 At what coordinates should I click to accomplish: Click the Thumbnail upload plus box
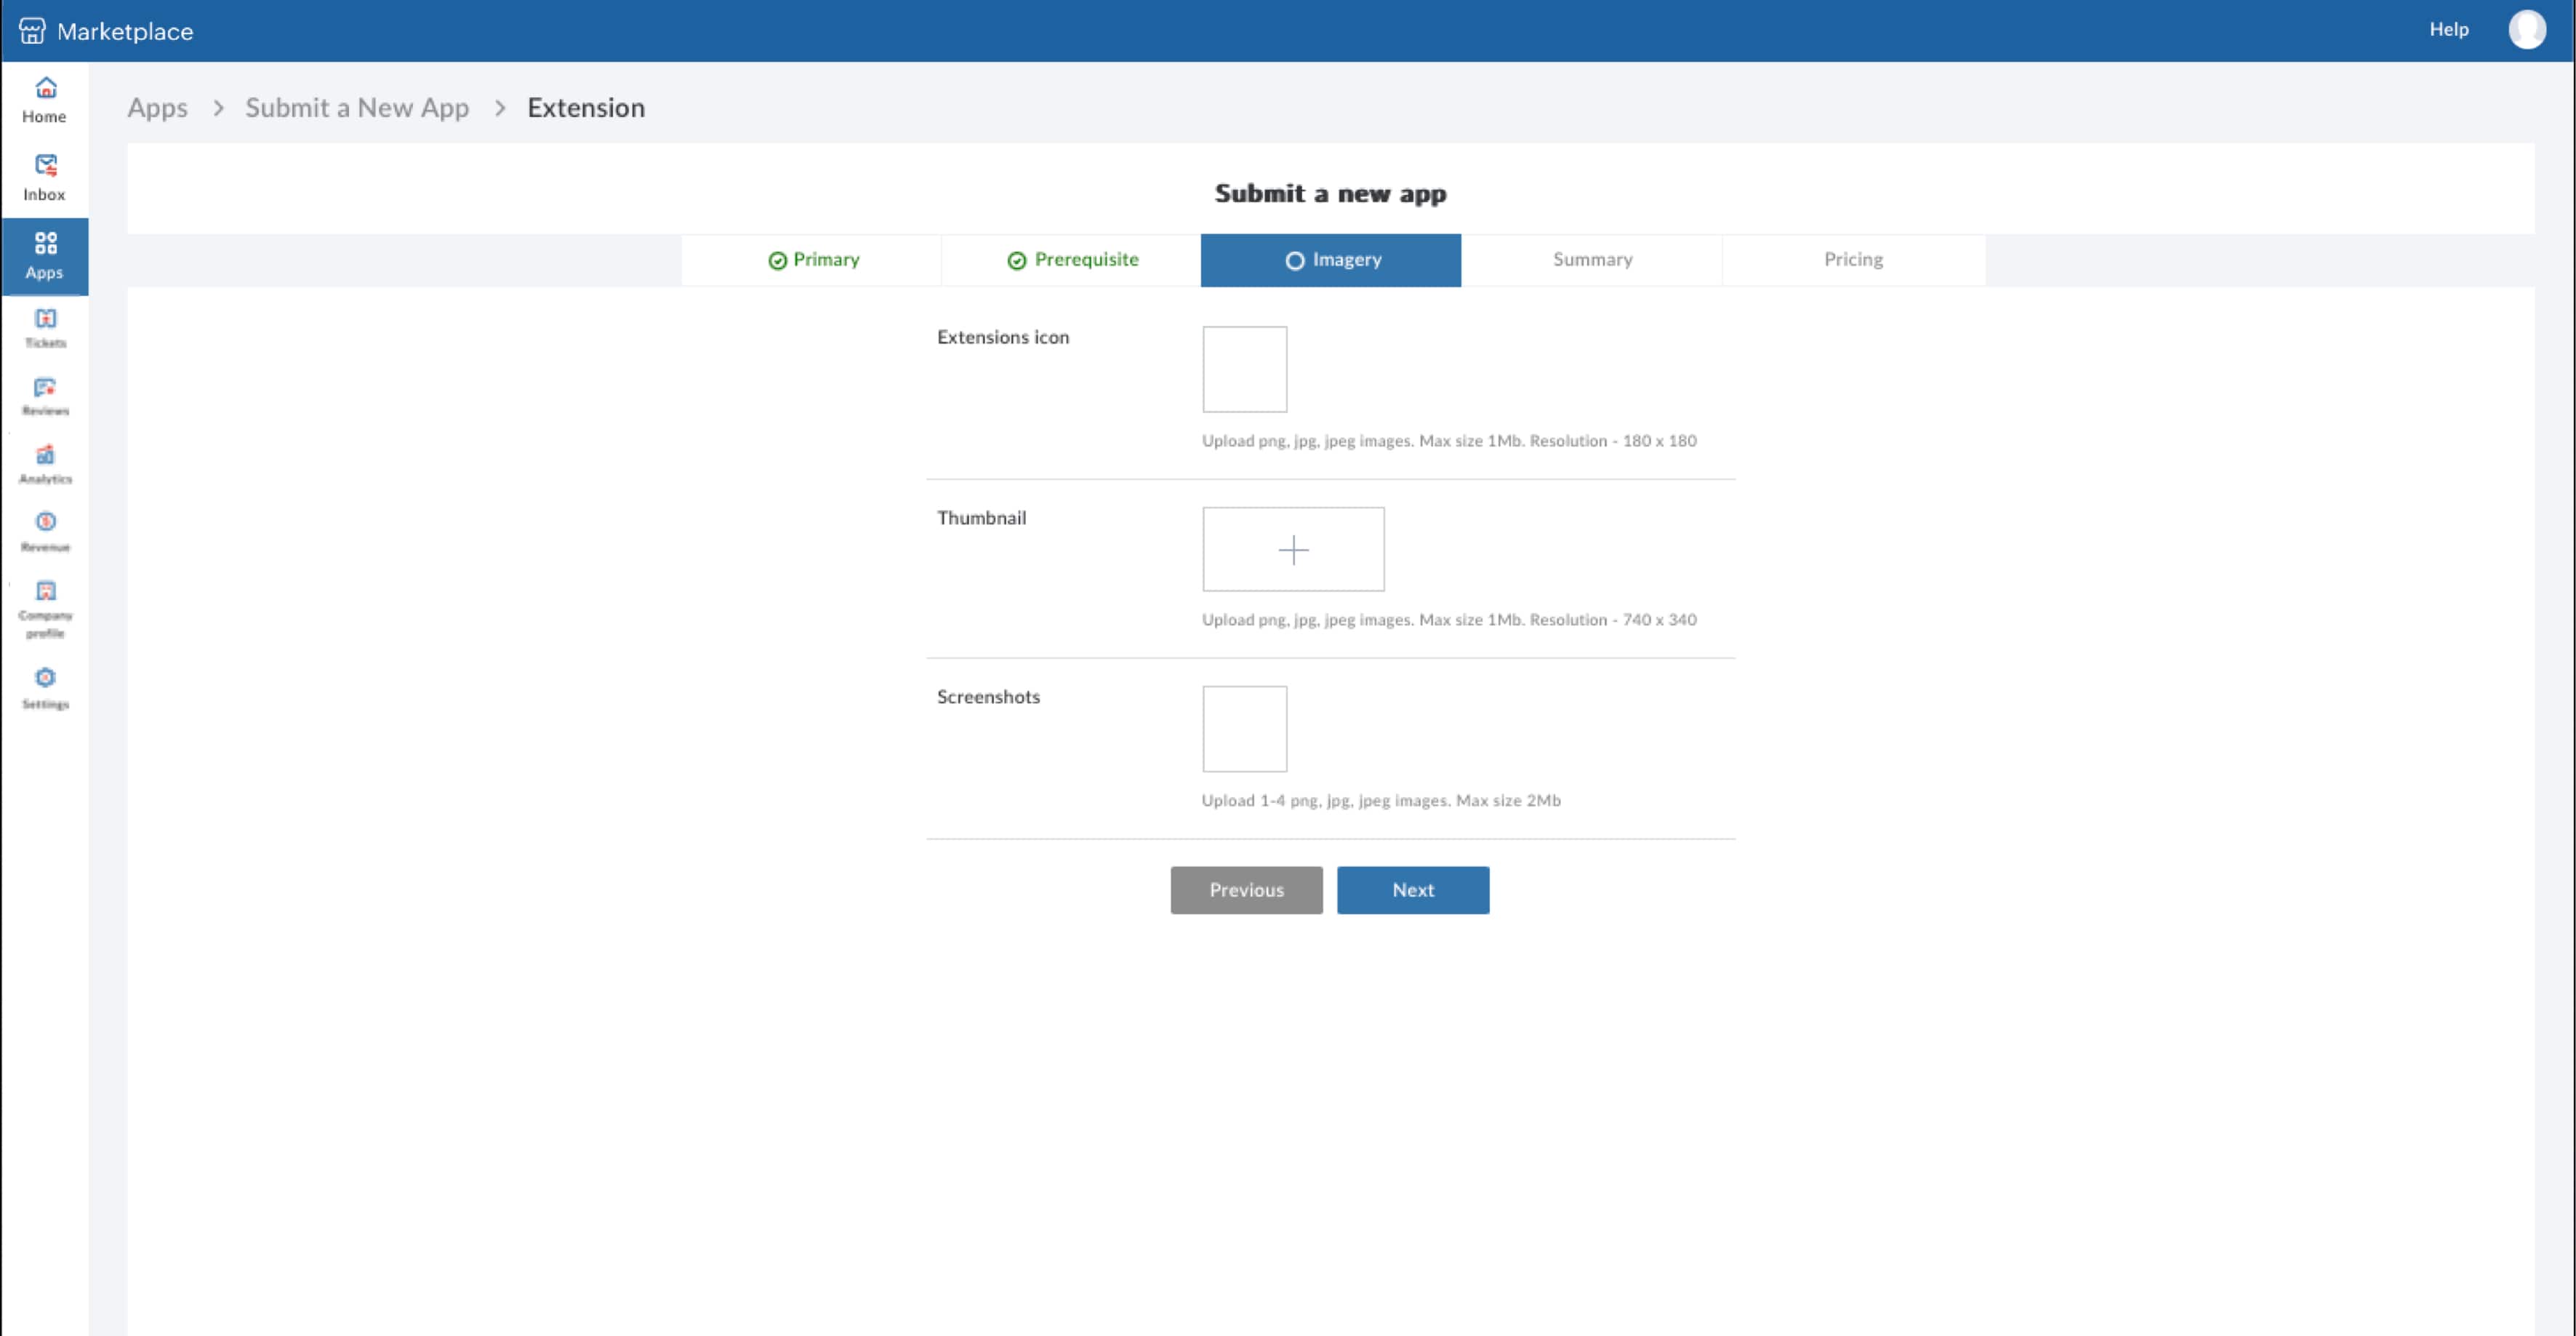[x=1293, y=549]
